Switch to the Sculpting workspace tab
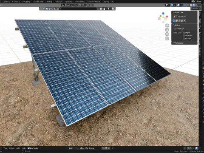This screenshot has width=204, height=153. point(16,2)
